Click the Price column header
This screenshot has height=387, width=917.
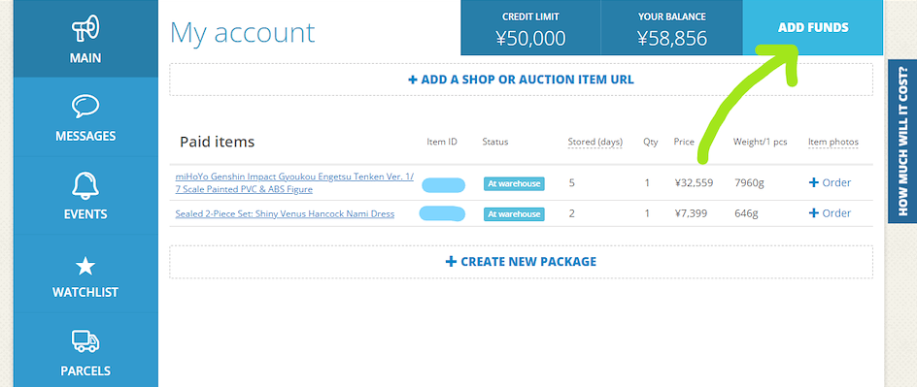[x=684, y=142]
